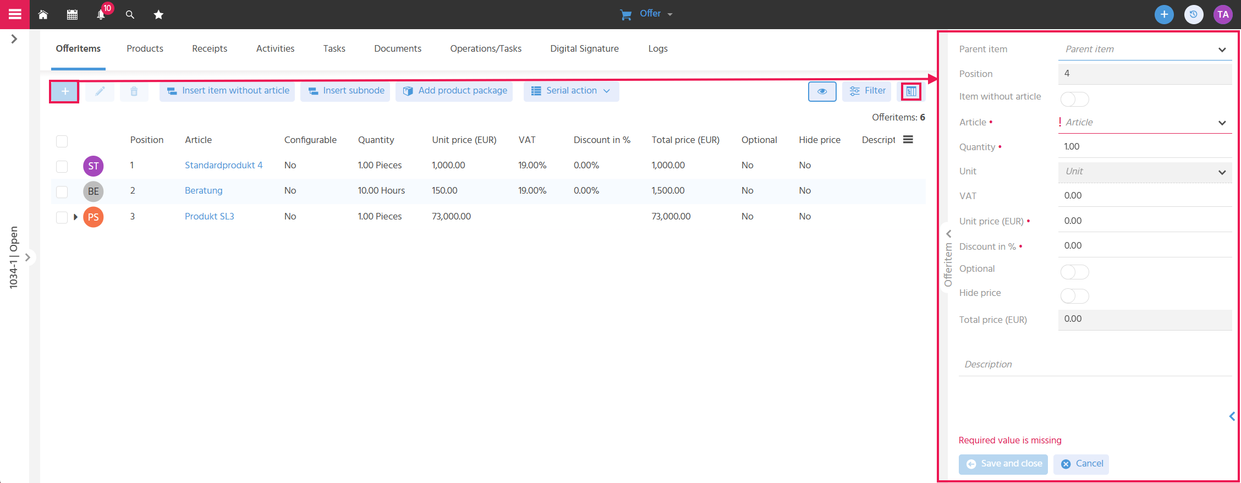Open the Beratung article link

(x=204, y=190)
